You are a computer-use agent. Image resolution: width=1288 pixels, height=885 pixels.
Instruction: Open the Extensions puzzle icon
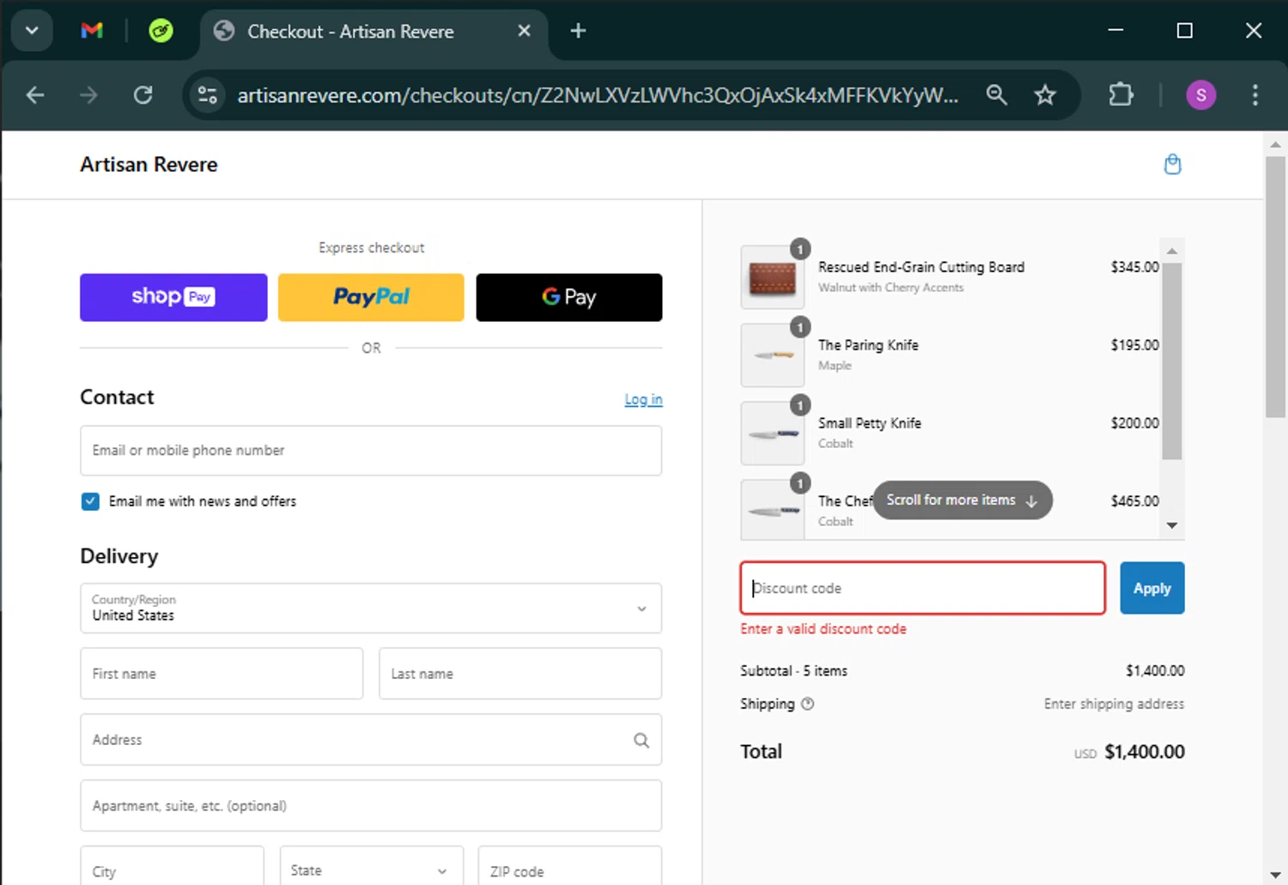tap(1121, 94)
